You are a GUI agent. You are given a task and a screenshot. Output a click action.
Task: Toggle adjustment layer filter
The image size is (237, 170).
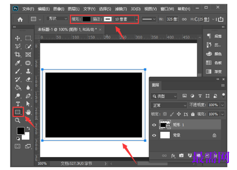coord(192,96)
